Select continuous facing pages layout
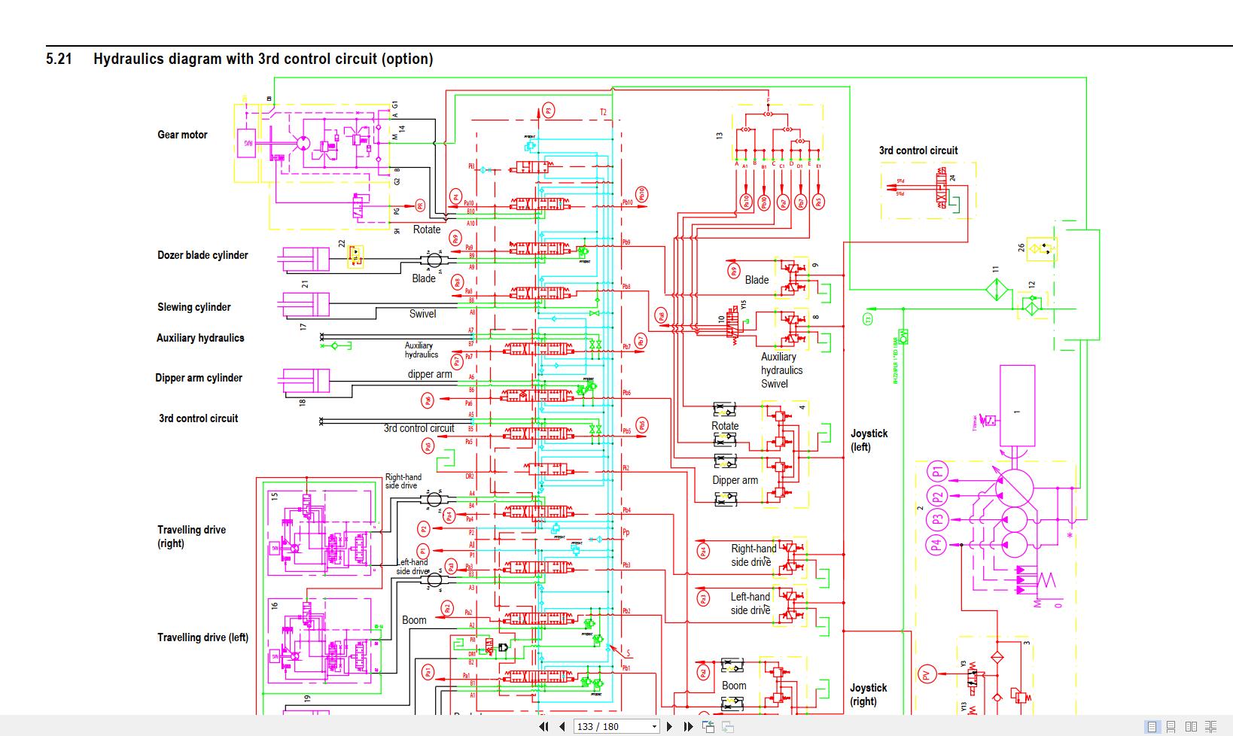Viewport: 1233px width, 736px height. click(1210, 726)
